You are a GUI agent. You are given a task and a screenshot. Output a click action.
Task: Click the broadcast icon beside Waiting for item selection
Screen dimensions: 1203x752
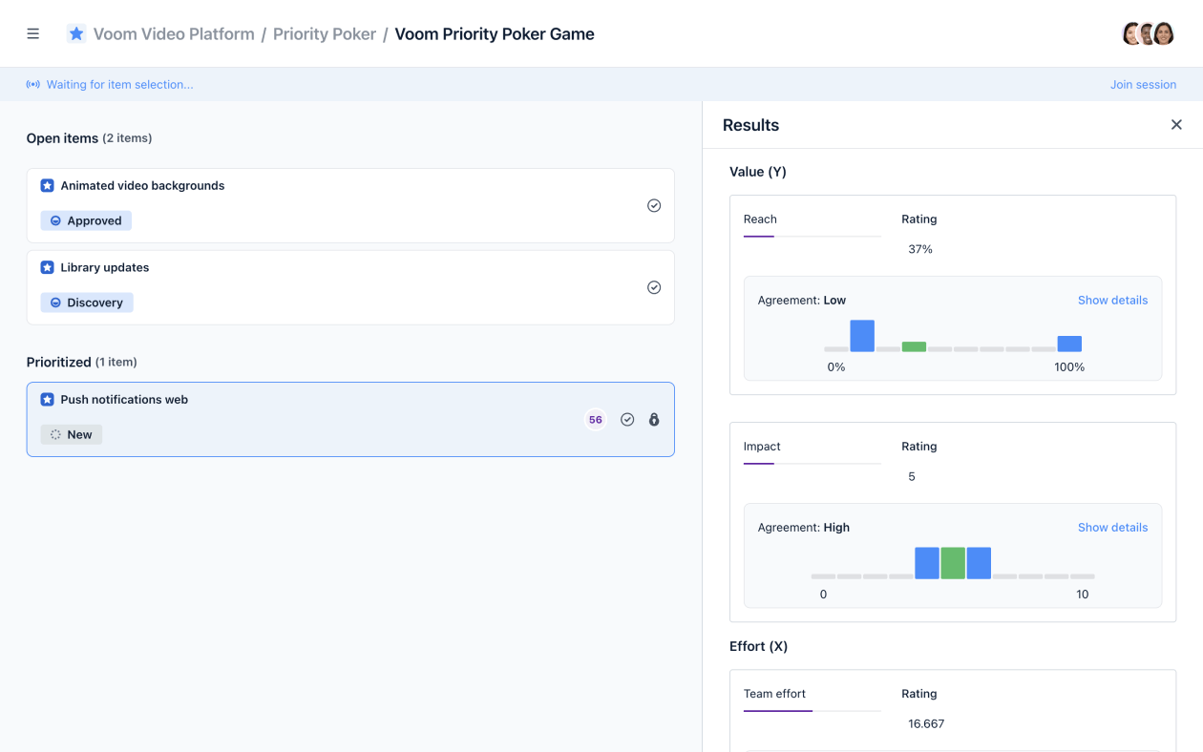point(33,85)
